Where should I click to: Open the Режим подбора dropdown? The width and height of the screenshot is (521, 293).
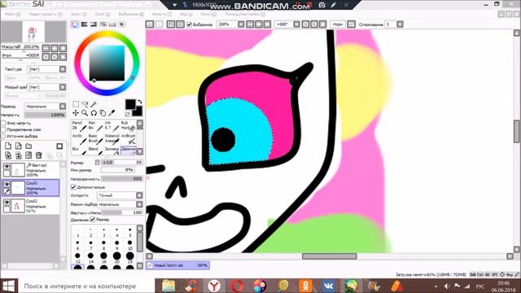coord(139,204)
